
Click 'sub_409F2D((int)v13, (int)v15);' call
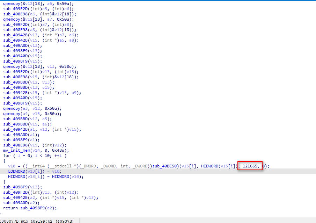click(41, 72)
